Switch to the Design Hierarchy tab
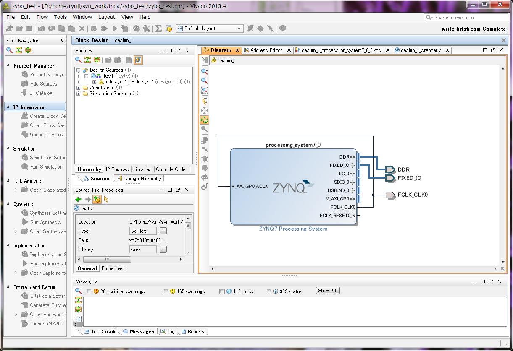This screenshot has width=513, height=351. click(139, 179)
